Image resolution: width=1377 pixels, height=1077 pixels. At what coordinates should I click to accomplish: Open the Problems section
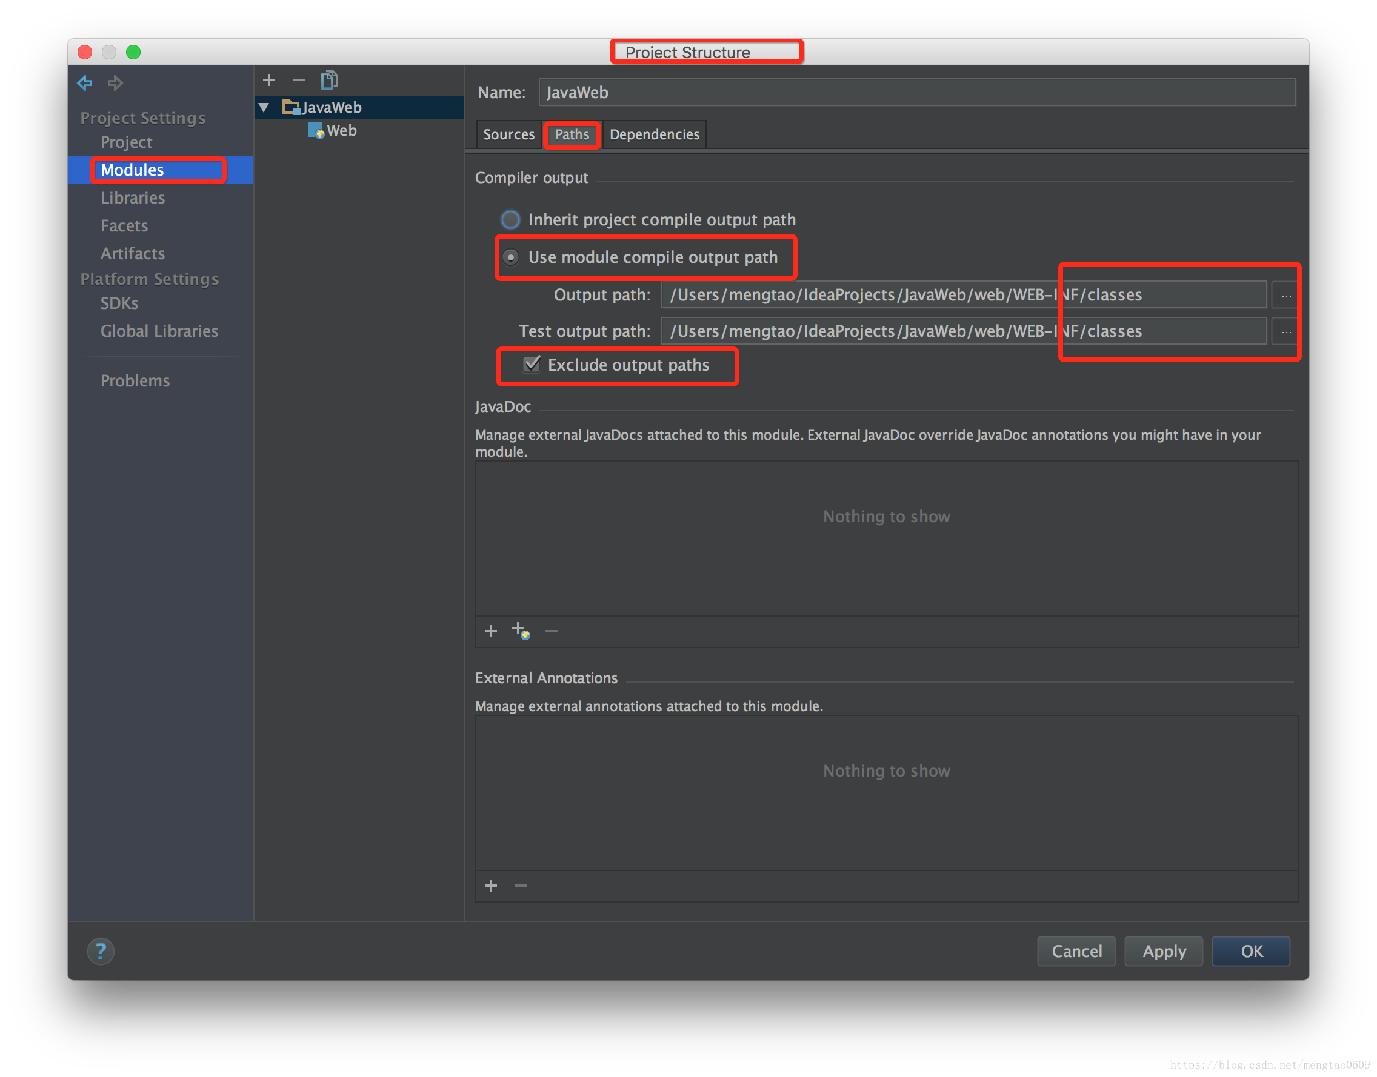[135, 381]
